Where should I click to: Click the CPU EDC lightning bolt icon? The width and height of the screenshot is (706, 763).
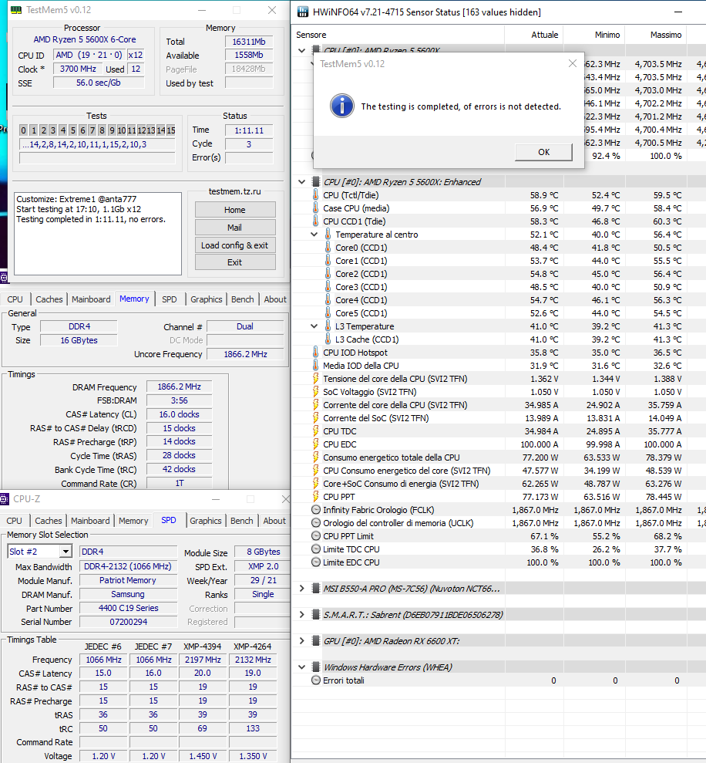click(315, 444)
